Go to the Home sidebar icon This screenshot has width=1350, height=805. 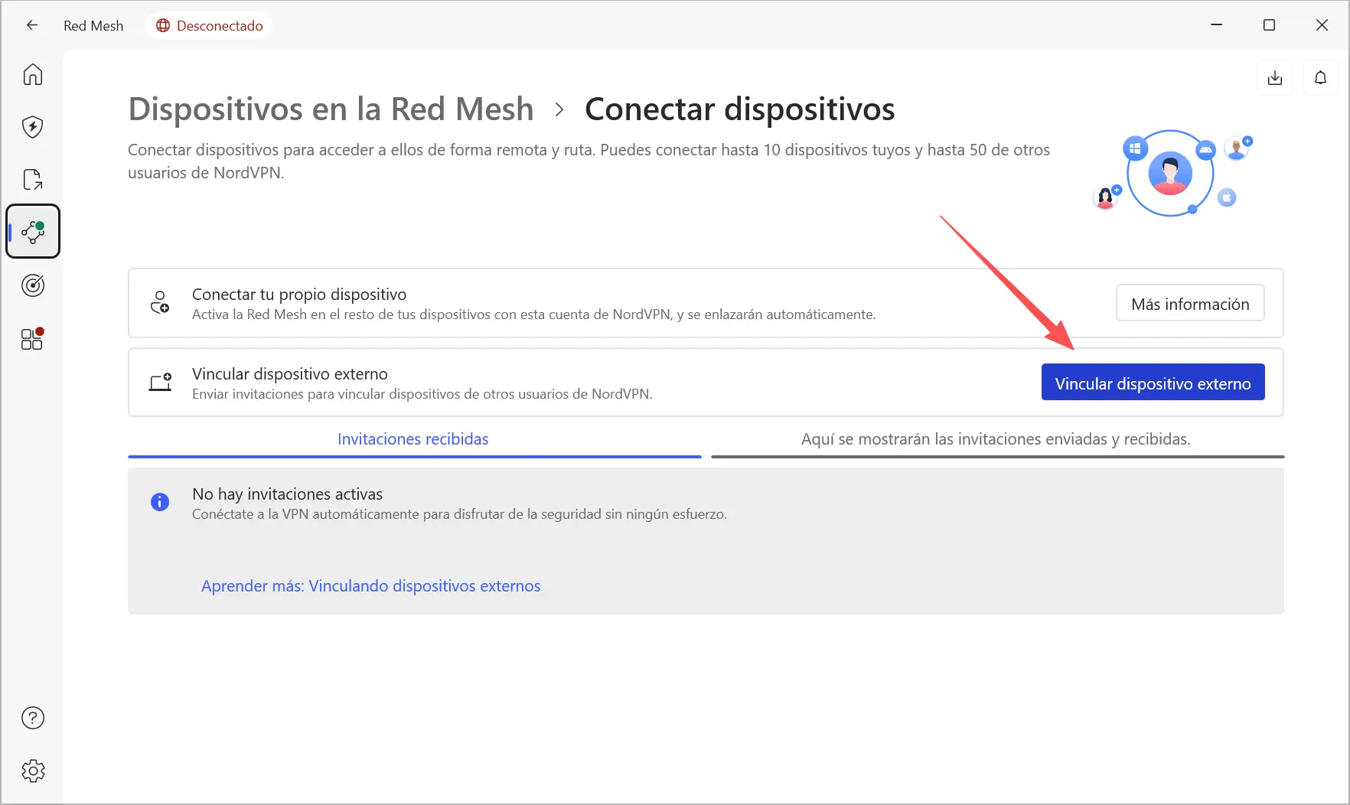(33, 74)
